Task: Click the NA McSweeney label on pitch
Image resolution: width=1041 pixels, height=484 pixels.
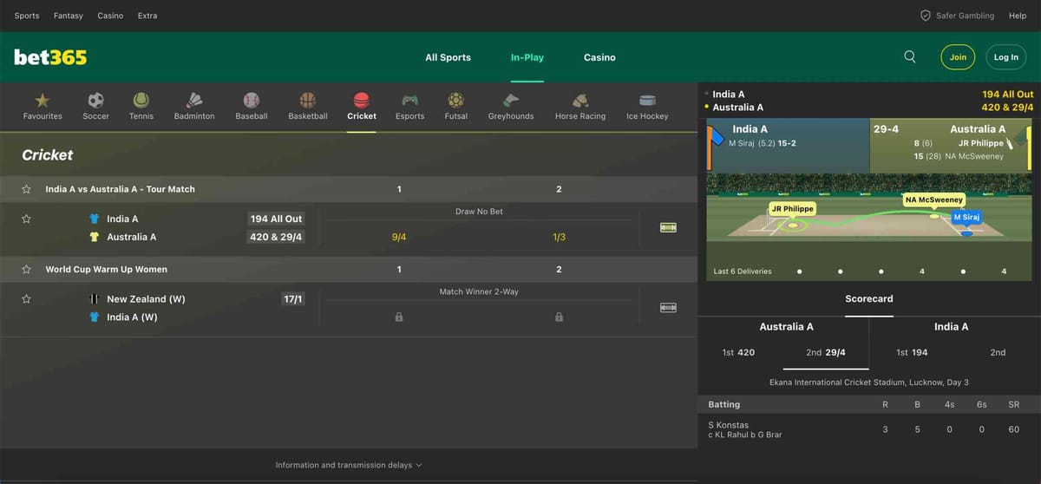Action: pos(934,199)
